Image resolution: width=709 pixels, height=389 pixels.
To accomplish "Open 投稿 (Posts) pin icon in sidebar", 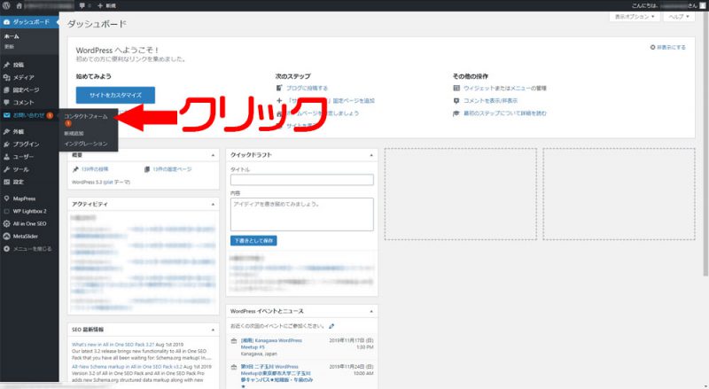I will (x=6, y=65).
